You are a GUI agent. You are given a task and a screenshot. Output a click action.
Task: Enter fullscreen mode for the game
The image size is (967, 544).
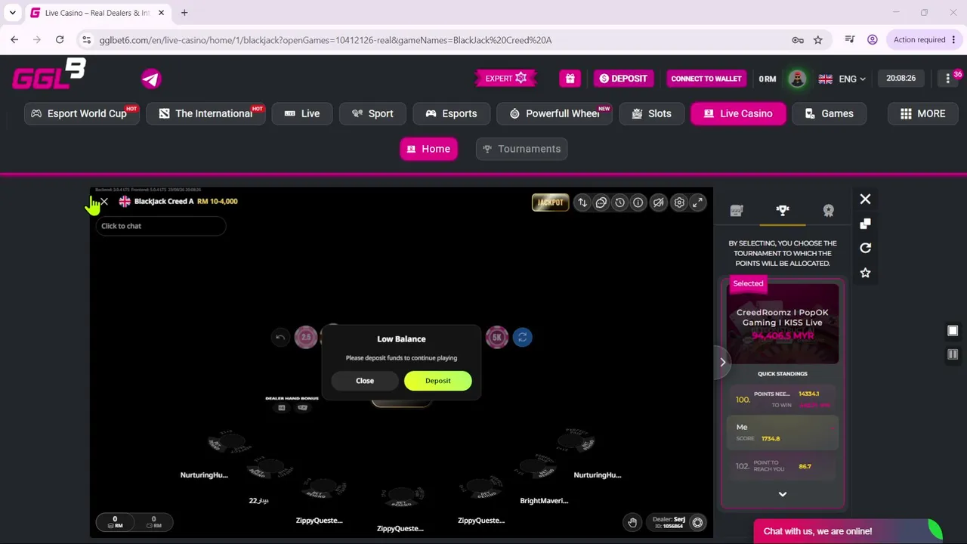[698, 202]
